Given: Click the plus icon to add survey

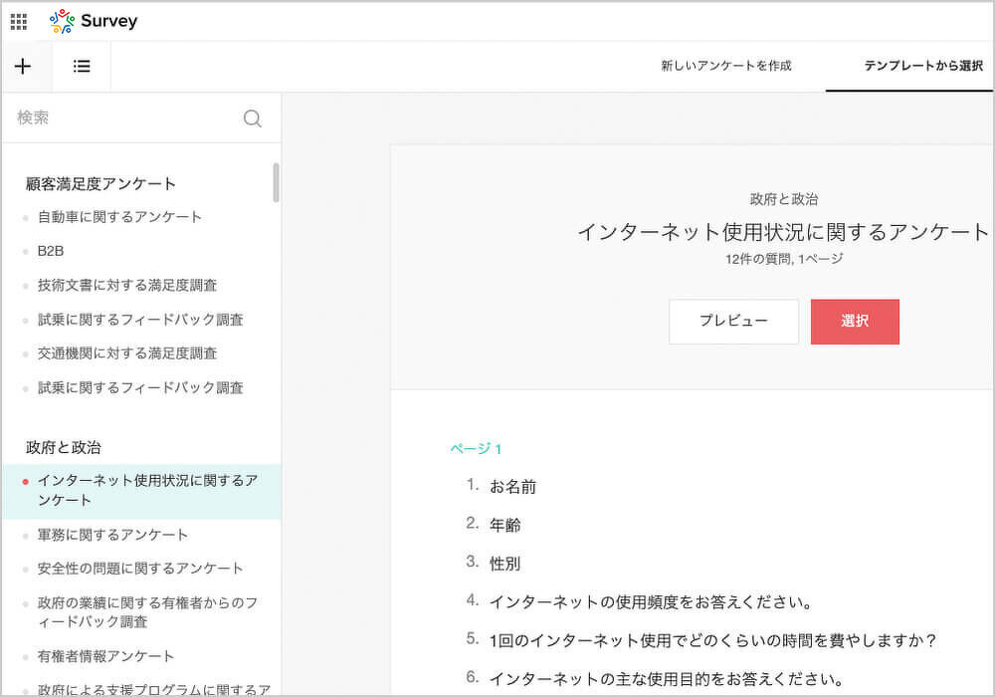Looking at the screenshot, I should point(23,67).
